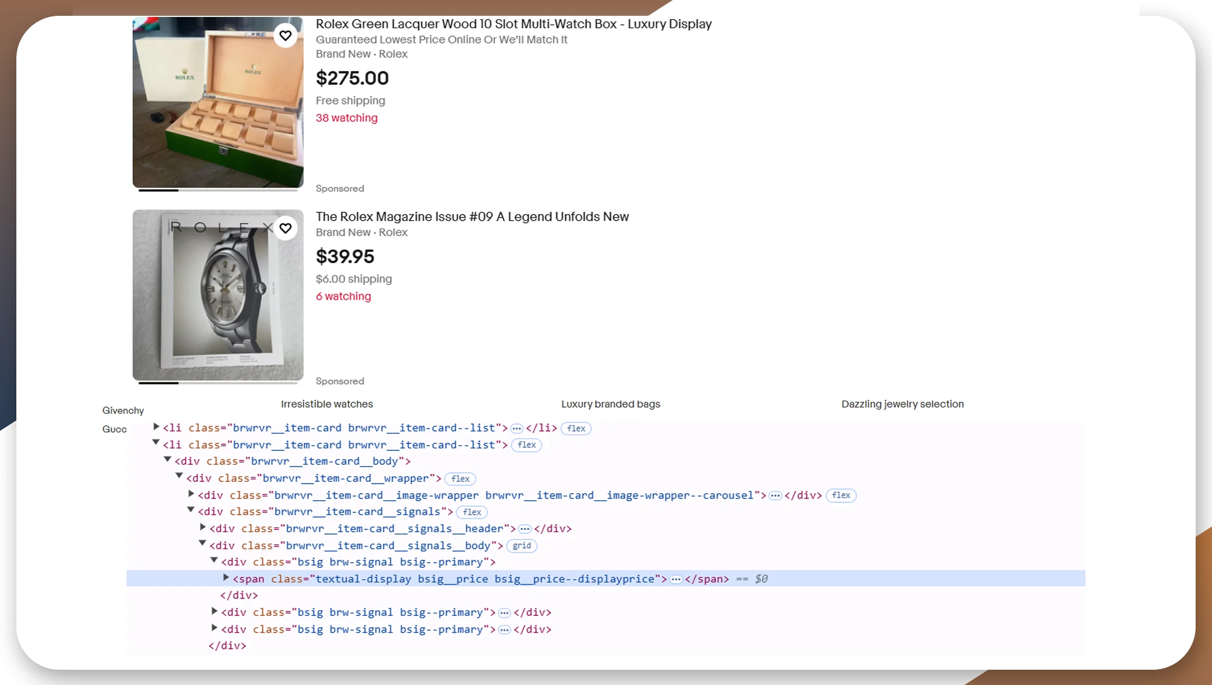The height and width of the screenshot is (685, 1212).
Task: Toggle flex badge on collapsed li node
Action: tap(576, 428)
